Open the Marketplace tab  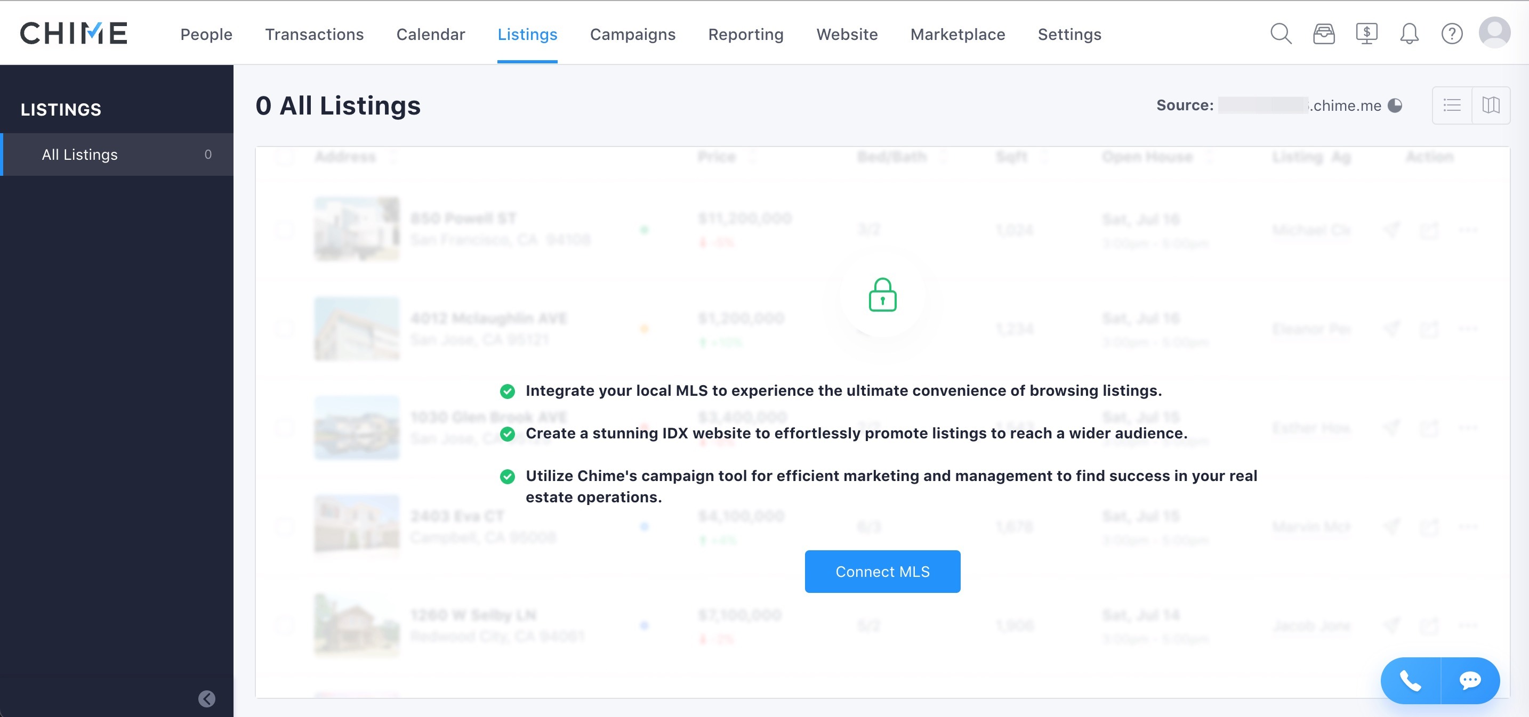coord(957,35)
